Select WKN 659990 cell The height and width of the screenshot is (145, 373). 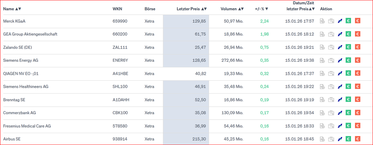coord(120,21)
